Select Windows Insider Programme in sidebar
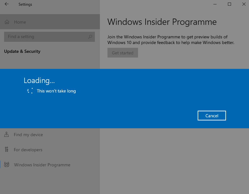This screenshot has width=249, height=194. point(50,165)
